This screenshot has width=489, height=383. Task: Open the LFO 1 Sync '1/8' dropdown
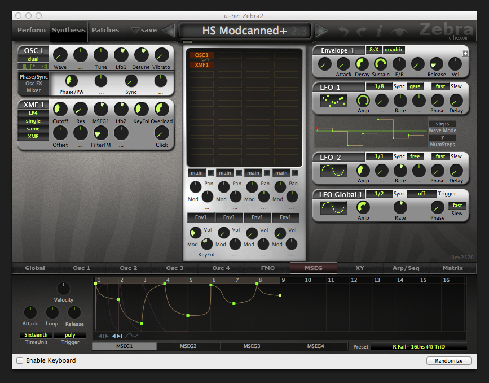[x=378, y=86]
